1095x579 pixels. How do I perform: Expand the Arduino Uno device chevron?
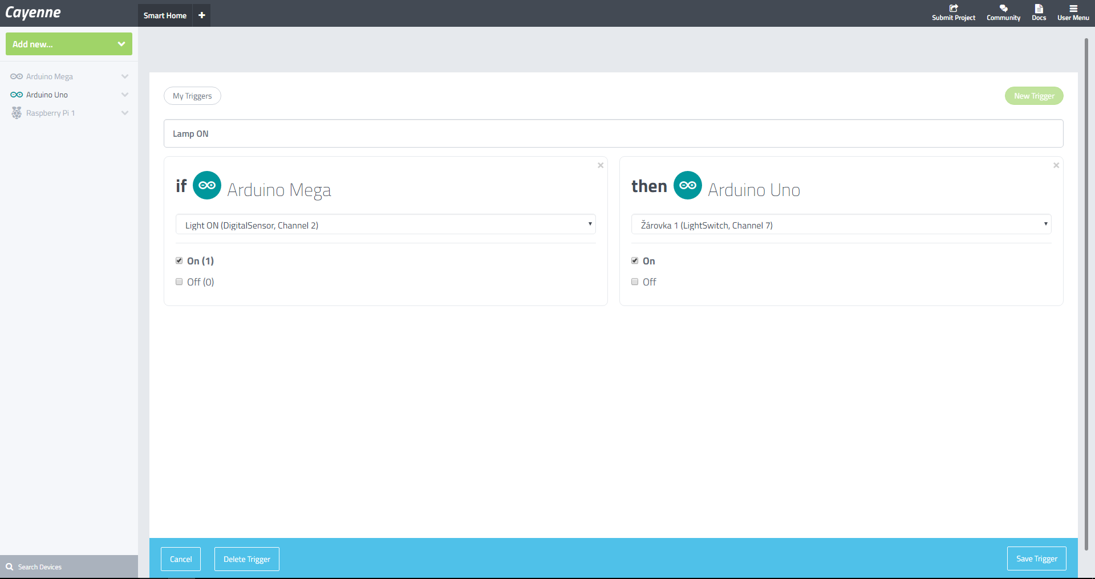point(125,95)
